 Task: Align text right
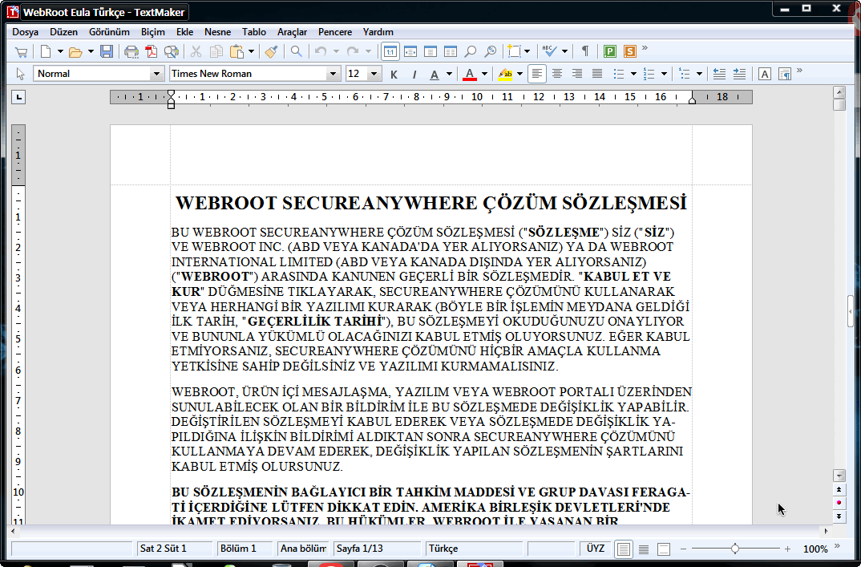click(577, 74)
